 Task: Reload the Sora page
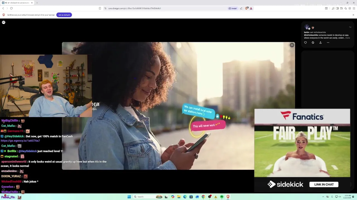pos(11,8)
